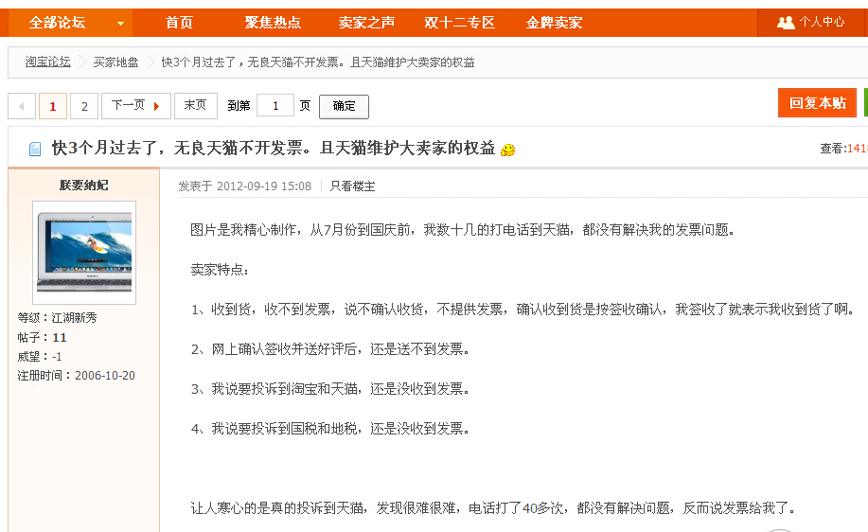Viewport: 868px width, 532px height.
Task: Click the 威望：-1 reputation text
Action: (40, 357)
